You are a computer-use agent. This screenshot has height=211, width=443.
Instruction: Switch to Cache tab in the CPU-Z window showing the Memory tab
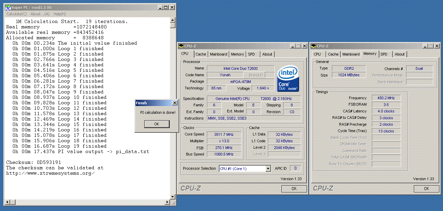tap(333, 54)
